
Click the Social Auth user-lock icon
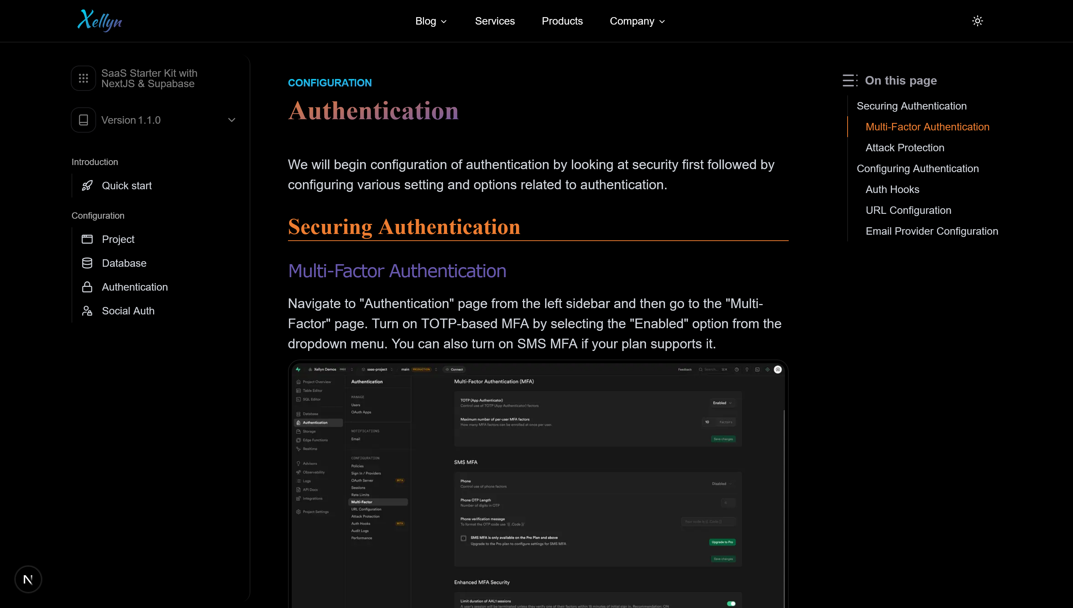click(x=87, y=311)
